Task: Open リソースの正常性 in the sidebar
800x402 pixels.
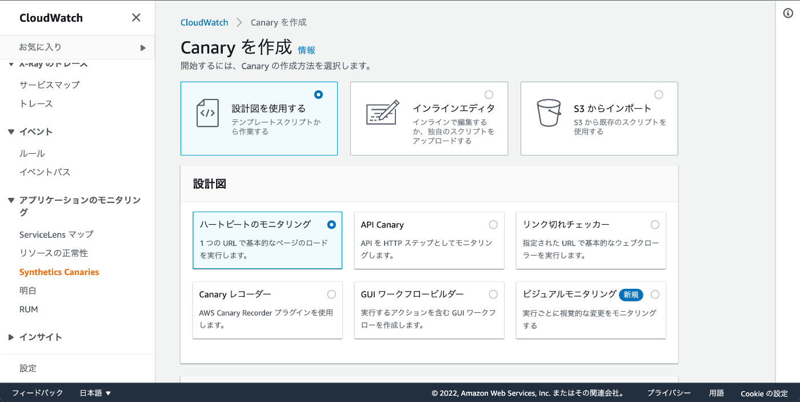Action: tap(54, 253)
